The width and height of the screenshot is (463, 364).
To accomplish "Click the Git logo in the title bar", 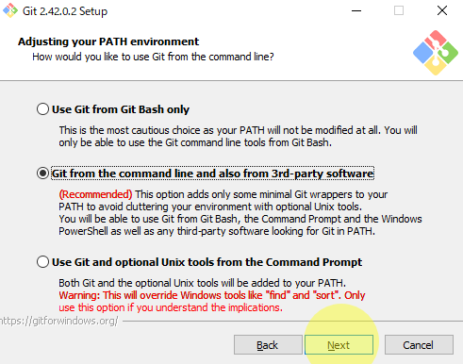I will [10, 10].
